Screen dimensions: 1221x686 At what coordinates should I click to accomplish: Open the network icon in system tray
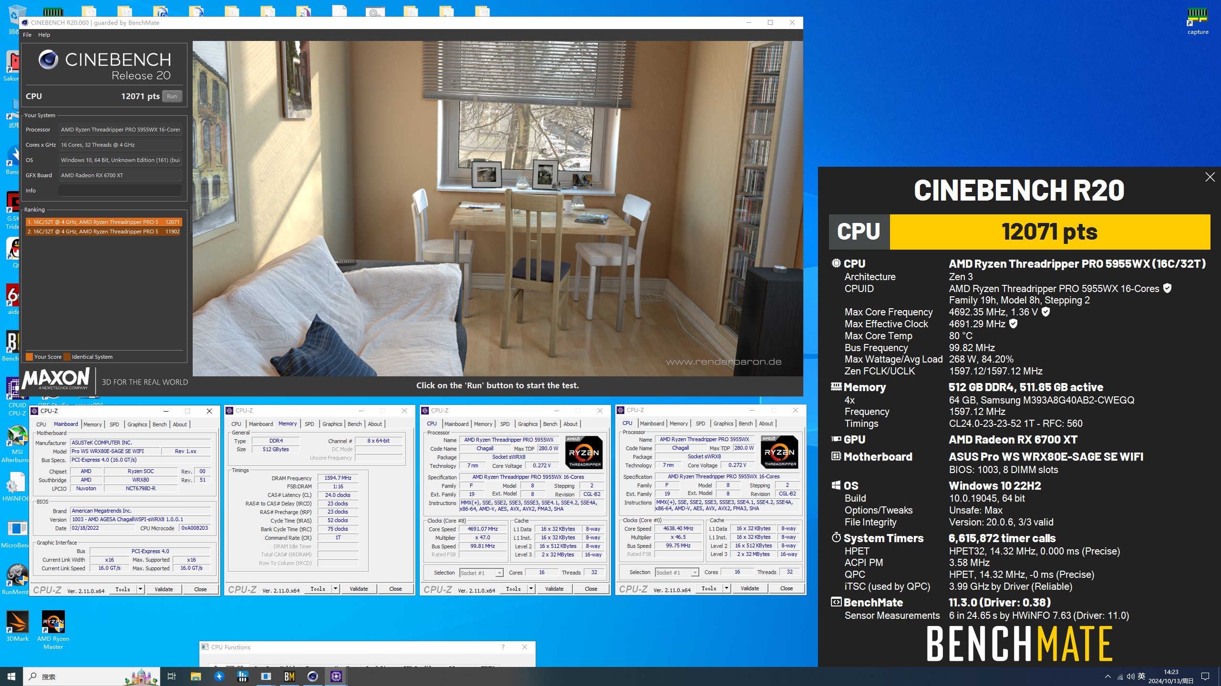[x=1120, y=677]
